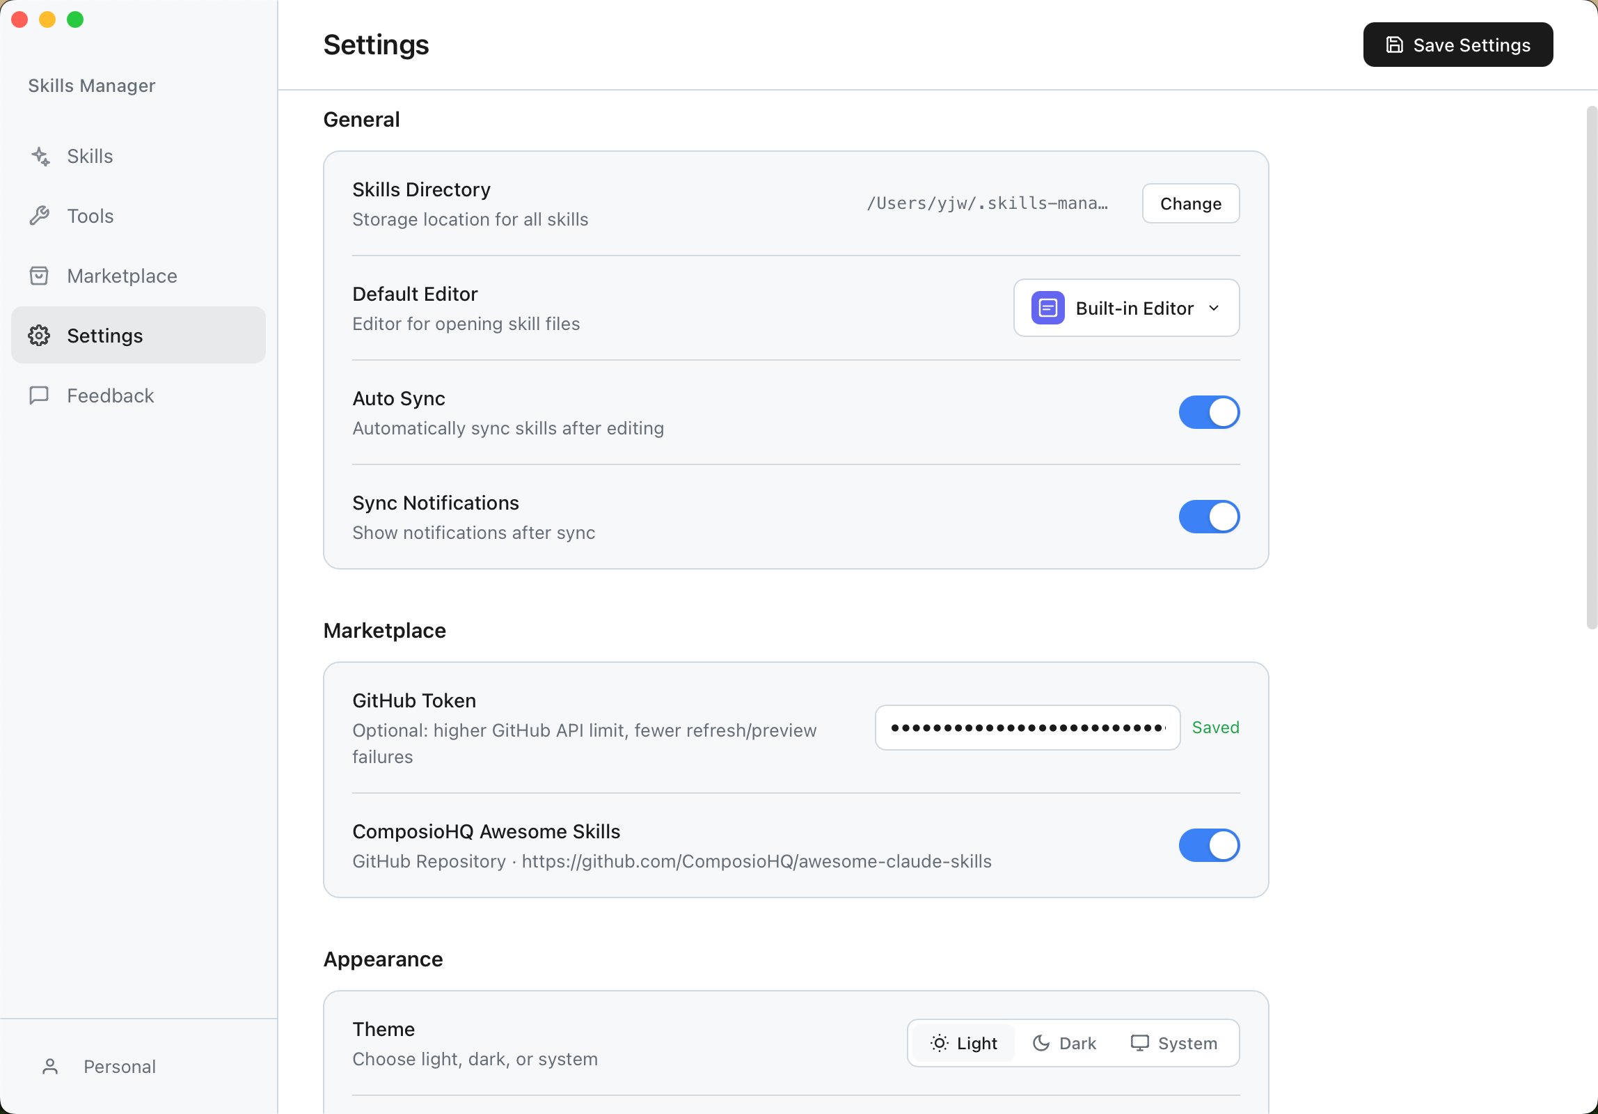The height and width of the screenshot is (1114, 1598).
Task: Choose the System theme option
Action: [1174, 1043]
